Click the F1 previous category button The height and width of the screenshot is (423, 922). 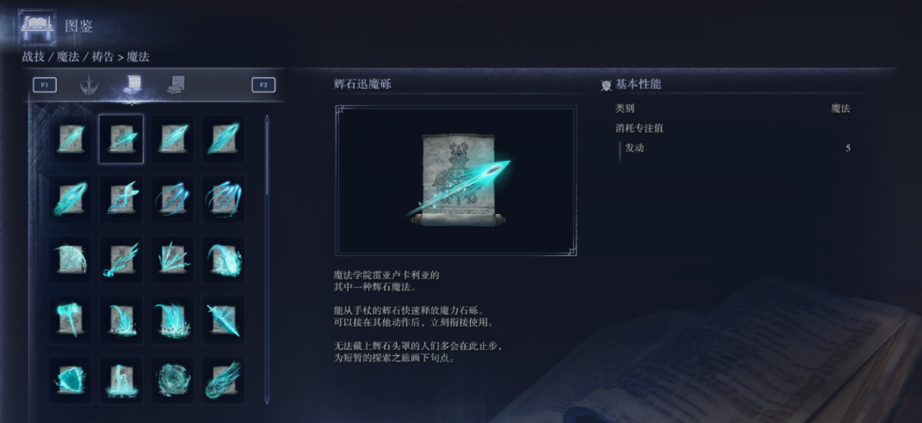coord(45,85)
